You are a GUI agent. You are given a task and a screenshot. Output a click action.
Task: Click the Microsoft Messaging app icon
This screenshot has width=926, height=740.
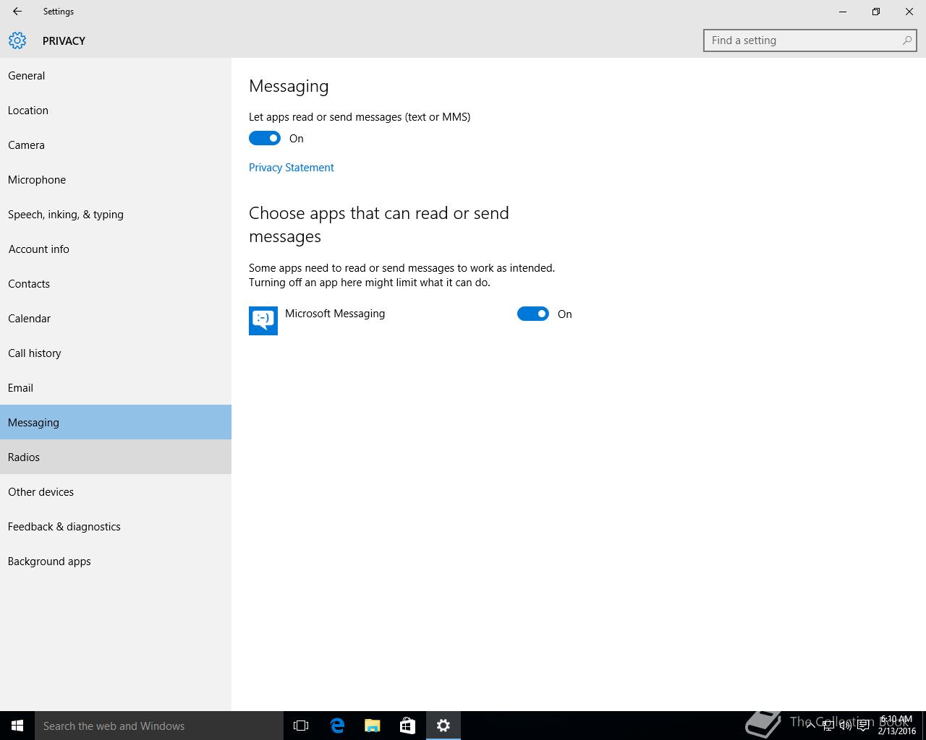(263, 321)
